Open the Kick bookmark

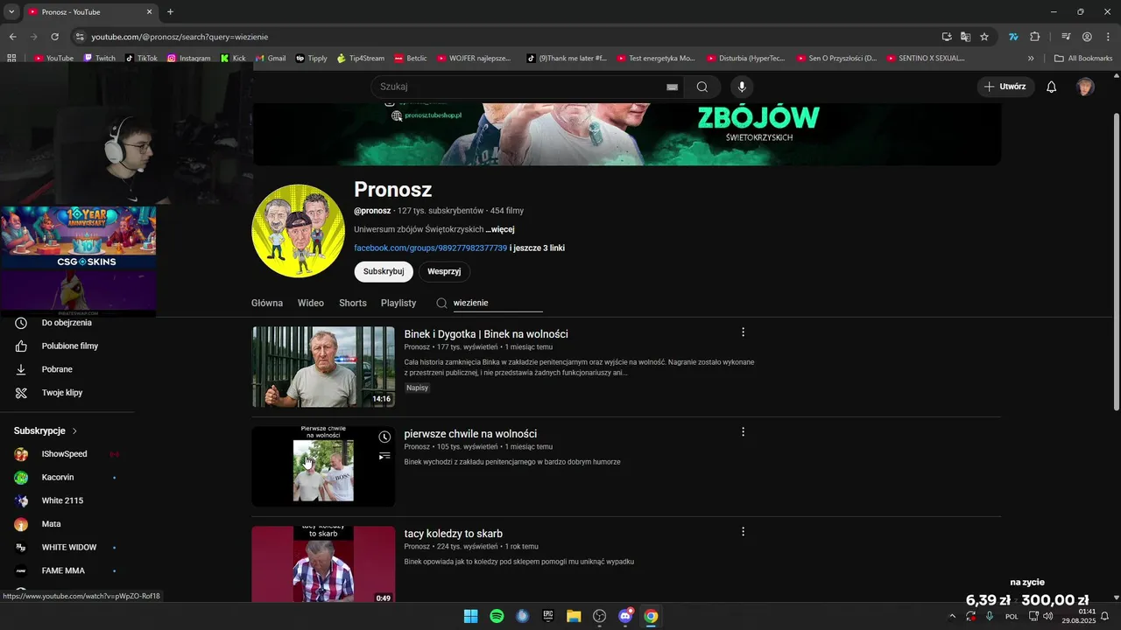pyautogui.click(x=233, y=59)
